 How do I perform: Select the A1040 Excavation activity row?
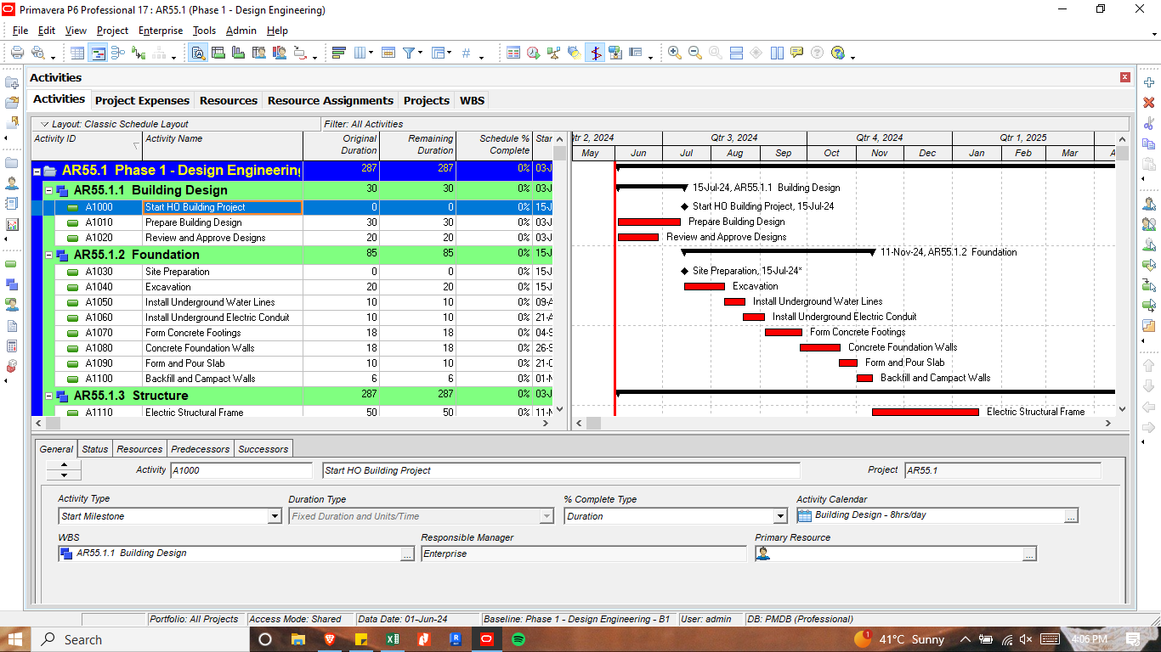coord(292,287)
